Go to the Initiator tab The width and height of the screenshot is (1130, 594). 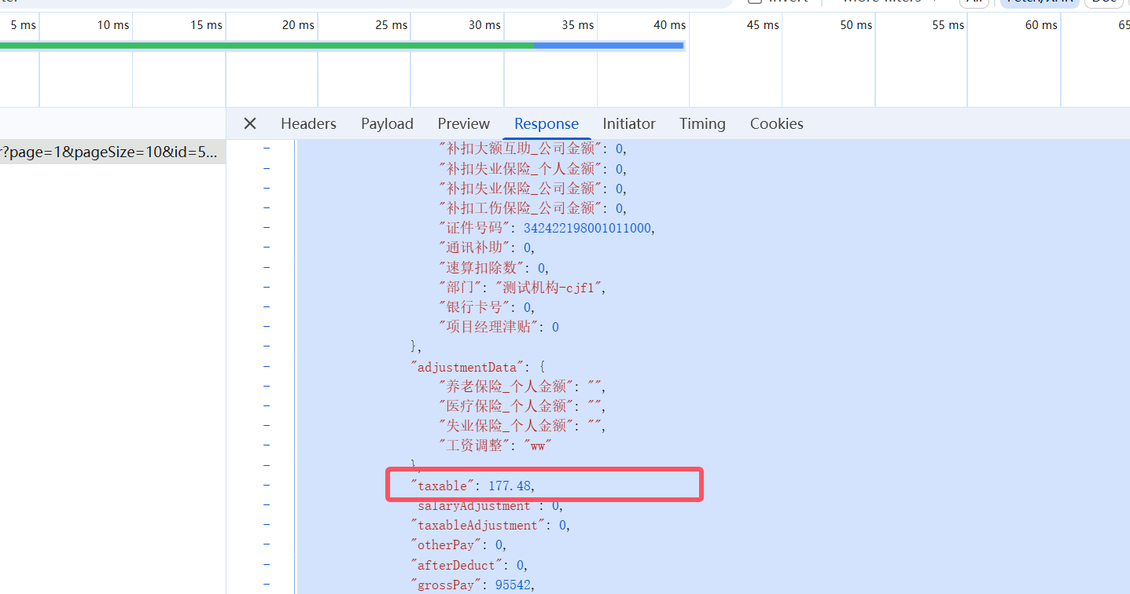[628, 123]
